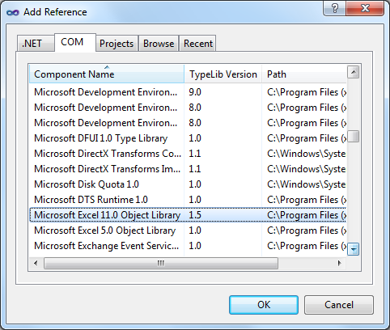
Task: Close the Add Reference dialog
Action: point(365,8)
